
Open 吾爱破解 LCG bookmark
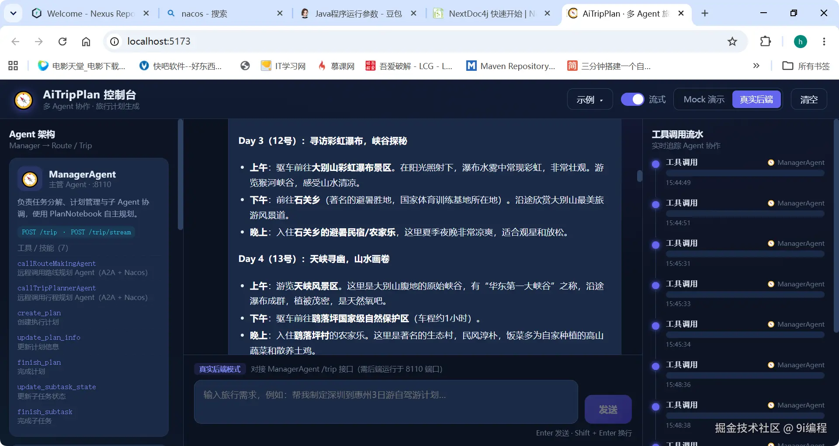pos(409,66)
